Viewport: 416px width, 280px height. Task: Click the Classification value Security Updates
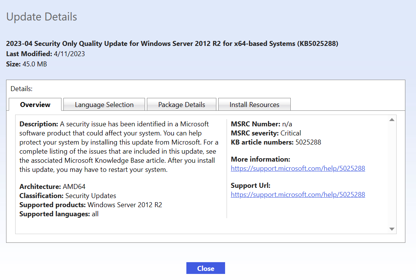91,196
